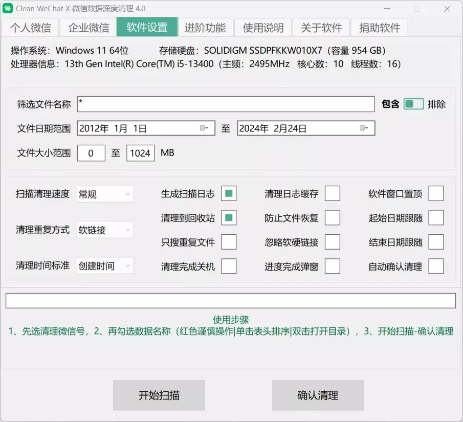This screenshot has width=463, height=422.
Task: Enable the 自动确认清理 checkbox
Action: pyautogui.click(x=436, y=266)
